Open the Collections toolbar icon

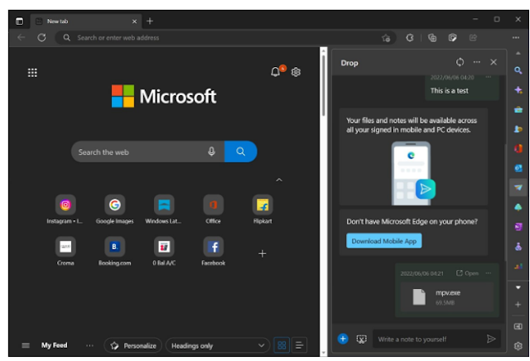(x=432, y=37)
